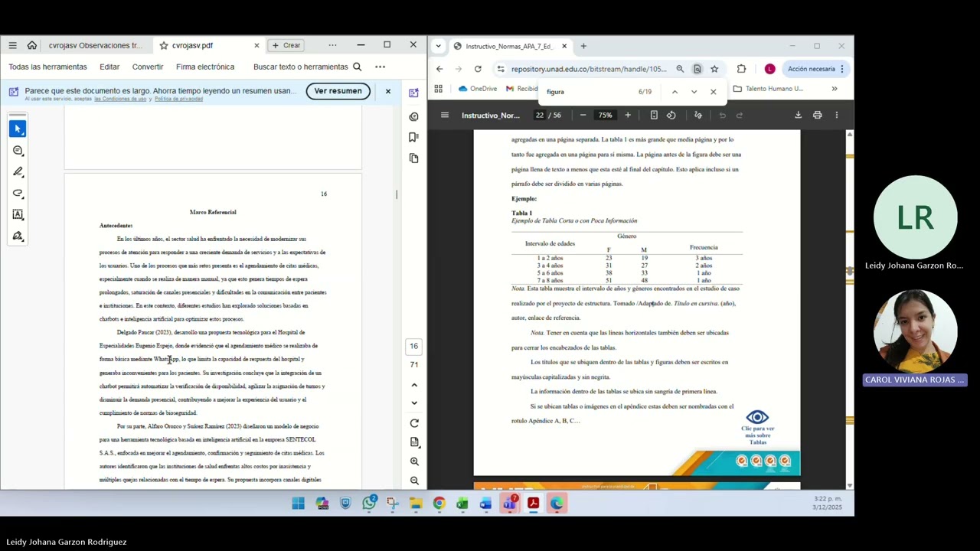This screenshot has width=980, height=551.
Task: Zoom in on the Acrobat document
Action: [x=414, y=461]
